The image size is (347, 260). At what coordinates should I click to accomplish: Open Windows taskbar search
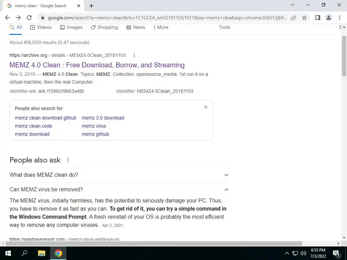pos(24,253)
